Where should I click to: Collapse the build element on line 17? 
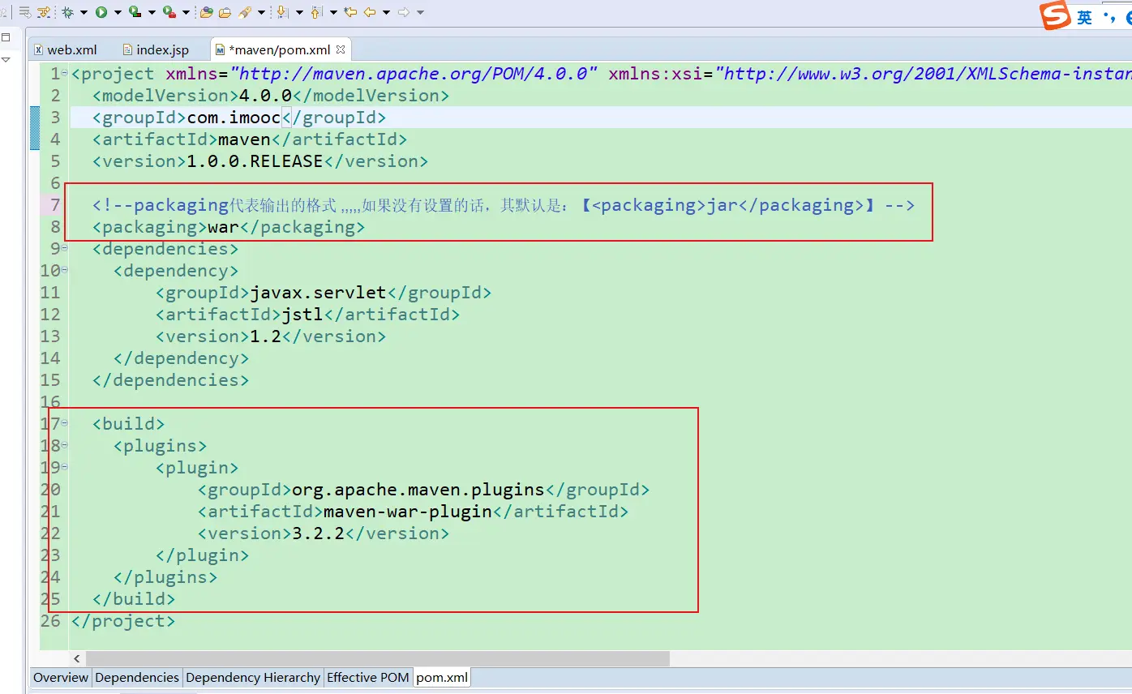(64, 423)
